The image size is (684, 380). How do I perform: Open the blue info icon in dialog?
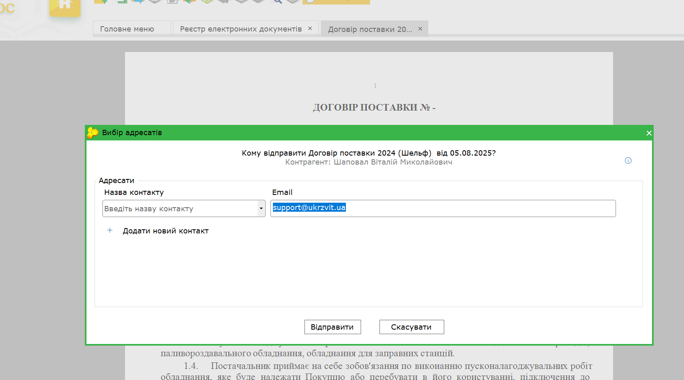pyautogui.click(x=628, y=161)
